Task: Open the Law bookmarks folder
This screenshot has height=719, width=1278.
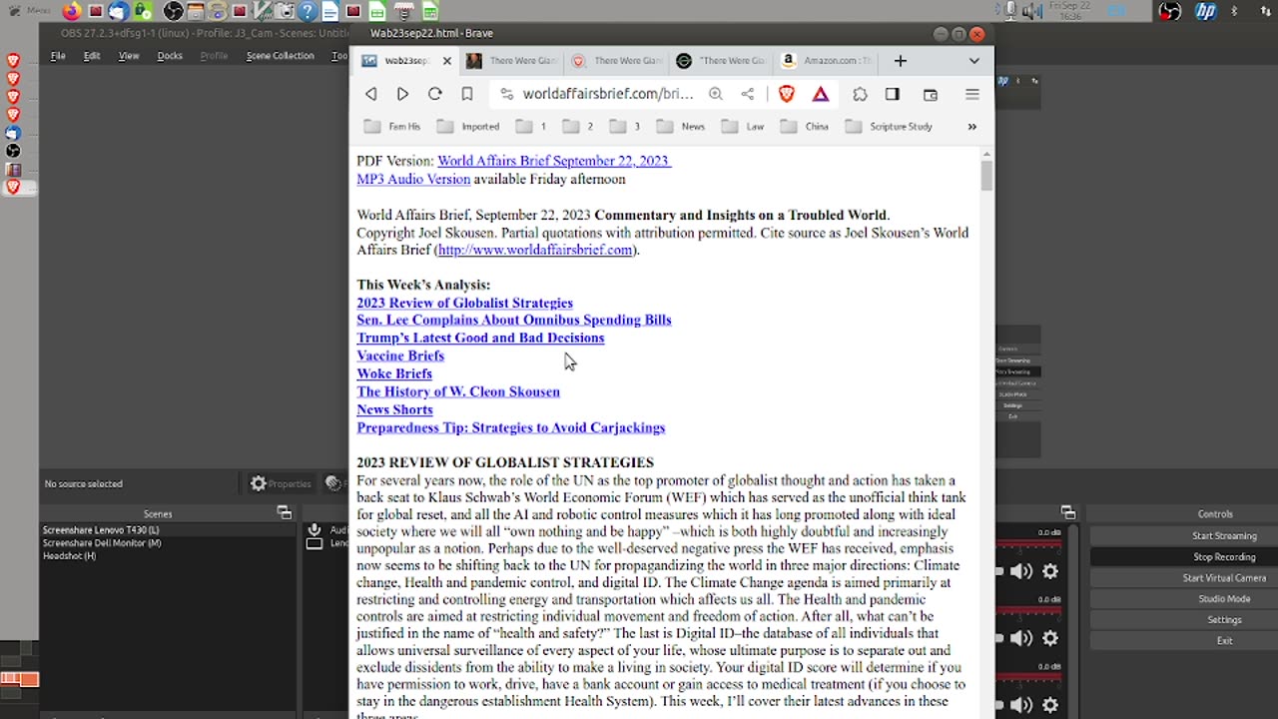Action: point(742,127)
